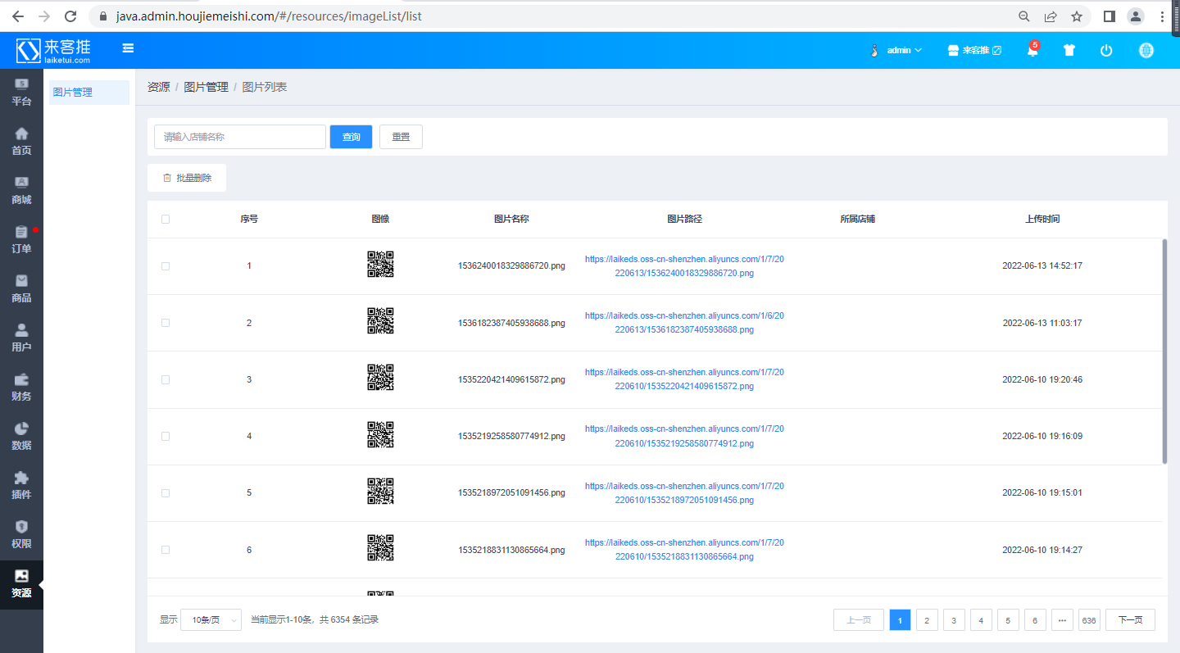This screenshot has height=653, width=1180.
Task: Open 商城 in the sidebar
Action: coord(21,191)
